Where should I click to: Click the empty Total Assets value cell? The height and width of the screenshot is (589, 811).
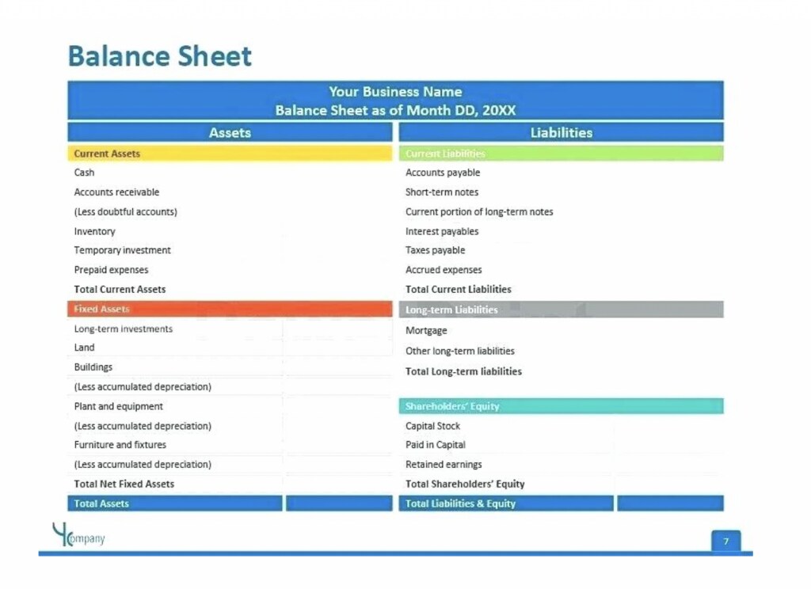click(339, 503)
